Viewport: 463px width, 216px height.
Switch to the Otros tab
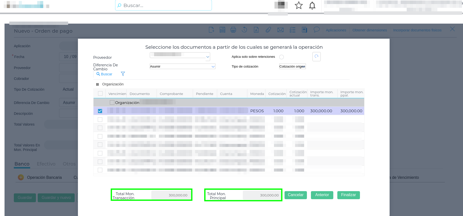pos(69,164)
